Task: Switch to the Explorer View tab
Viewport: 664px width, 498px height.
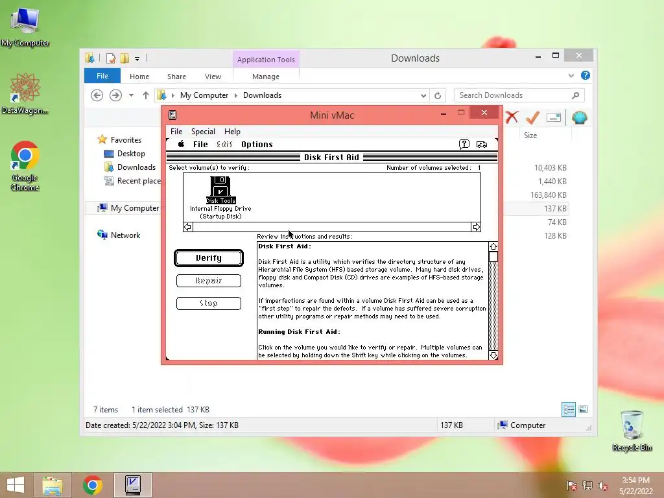Action: [x=213, y=77]
